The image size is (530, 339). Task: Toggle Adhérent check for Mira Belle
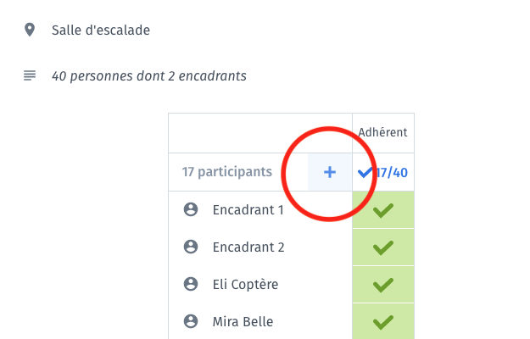pos(383,321)
